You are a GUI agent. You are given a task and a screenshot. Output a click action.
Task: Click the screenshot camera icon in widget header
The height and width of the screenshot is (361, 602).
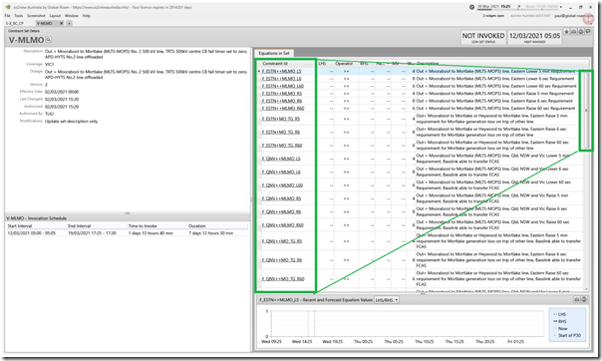tap(573, 32)
